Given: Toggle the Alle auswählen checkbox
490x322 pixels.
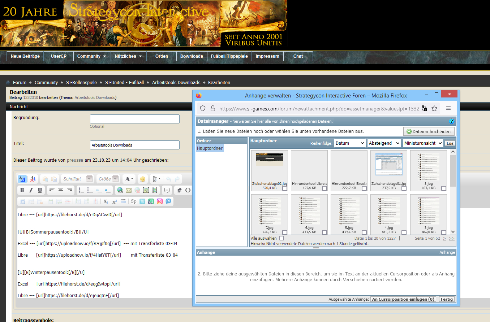Looking at the screenshot, I should 282,238.
